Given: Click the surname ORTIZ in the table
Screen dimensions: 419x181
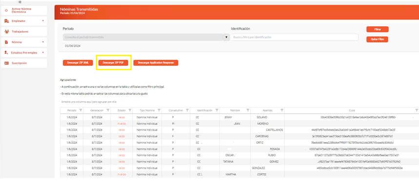Looking at the screenshot, I should point(259,143).
